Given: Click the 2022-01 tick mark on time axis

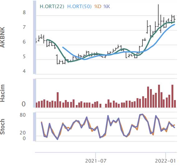Looking at the screenshot, I should click(x=166, y=155).
